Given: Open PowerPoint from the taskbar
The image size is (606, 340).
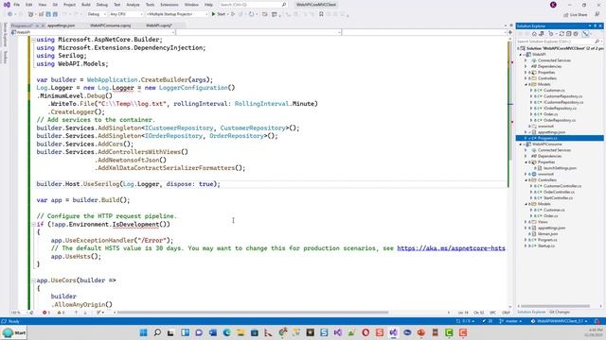Looking at the screenshot, I should [x=420, y=332].
